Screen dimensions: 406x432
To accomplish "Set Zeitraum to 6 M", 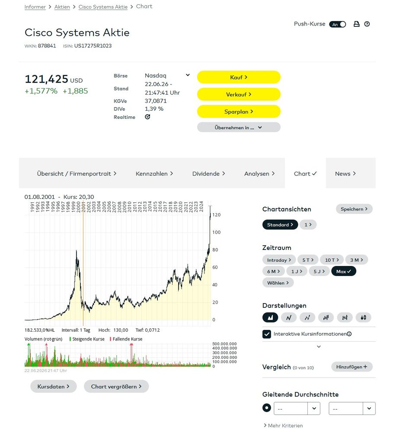I will click(274, 272).
